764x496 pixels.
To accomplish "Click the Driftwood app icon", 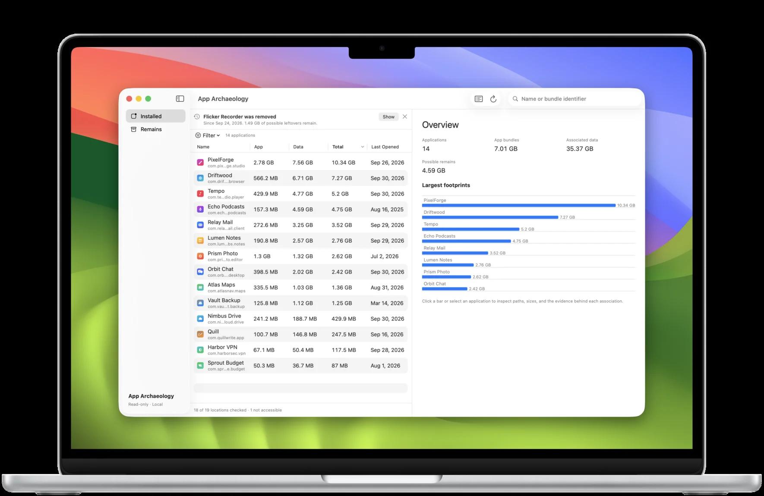I will (200, 178).
